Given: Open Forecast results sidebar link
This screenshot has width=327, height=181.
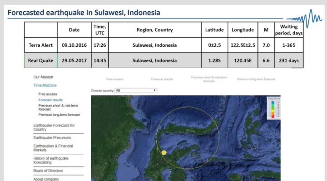Looking at the screenshot, I should coord(50,100).
